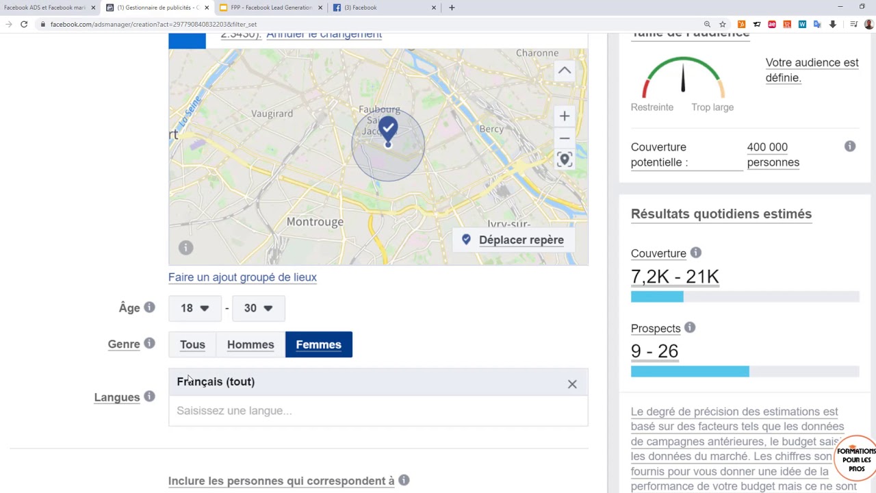Open the orange shopping cart extension
Screen dimensions: 876x493
coord(787,24)
